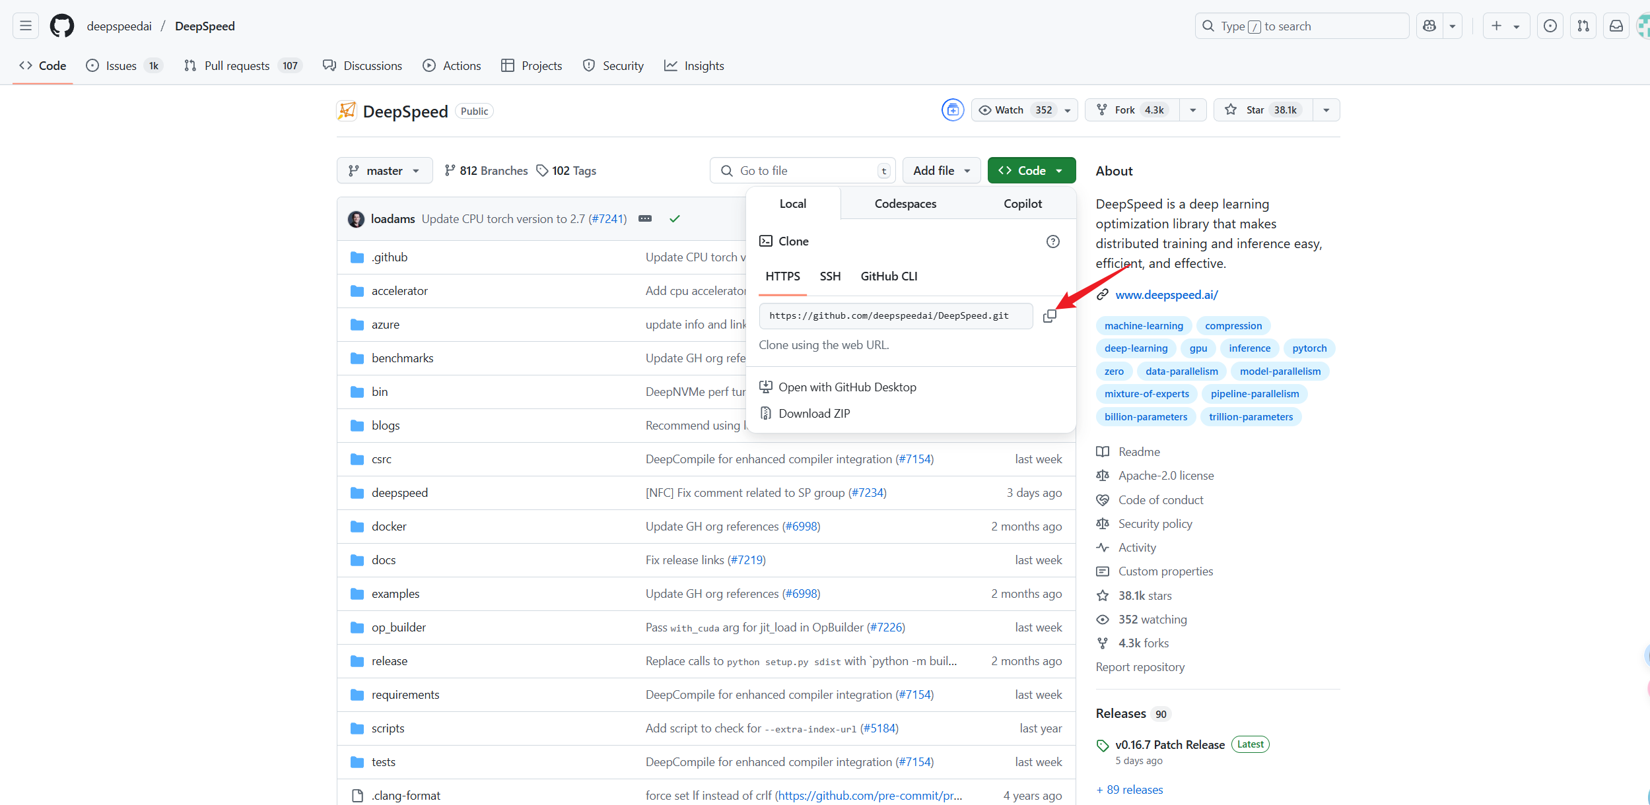The width and height of the screenshot is (1650, 805).
Task: Copy the HTTPS clone URL to clipboard
Action: tap(1049, 316)
